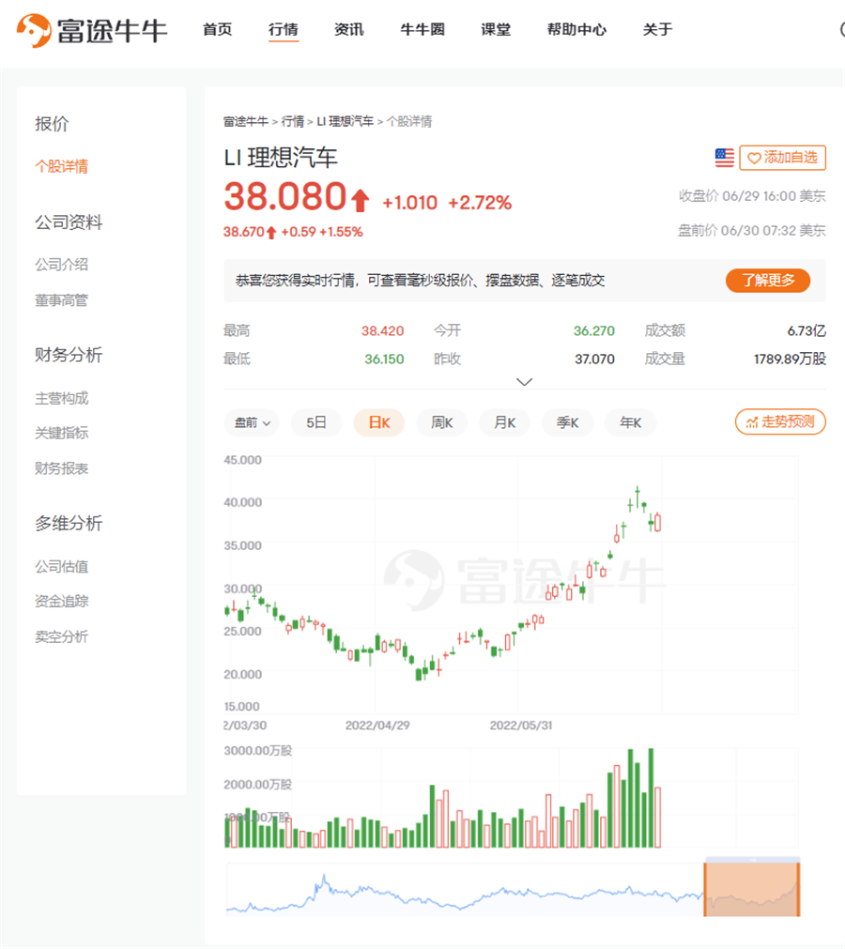This screenshot has height=949, width=845.
Task: Open 牛牛圈 in top navigation
Action: (422, 30)
